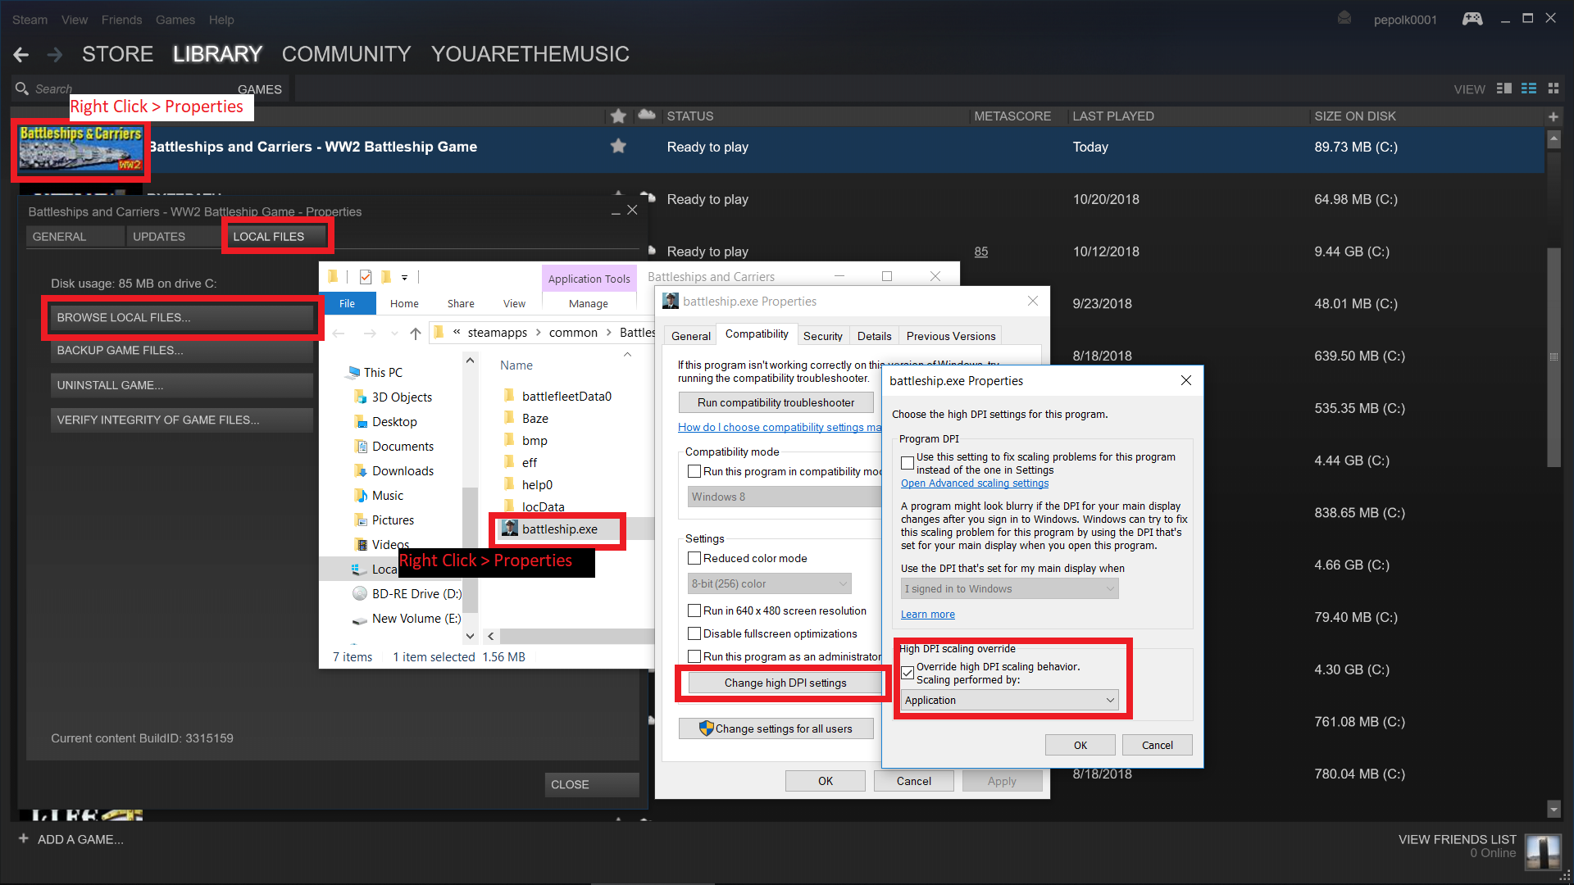Image resolution: width=1574 pixels, height=885 pixels.
Task: Toggle Override high DPI scaling behavior checkbox
Action: pos(908,673)
